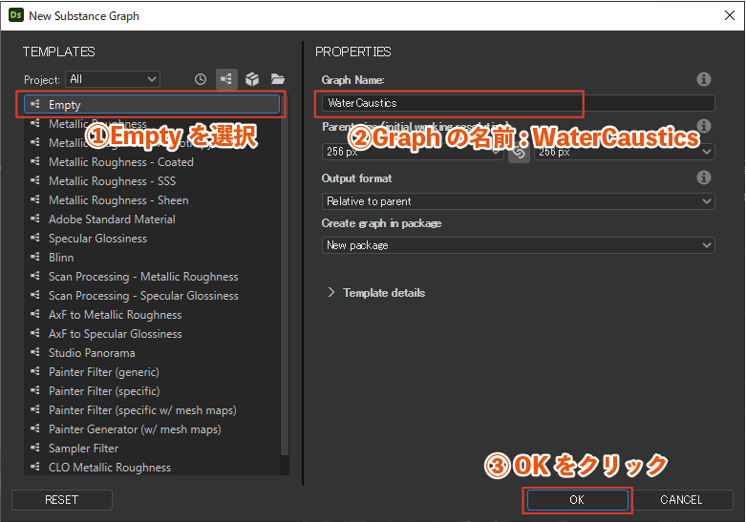Image resolution: width=746 pixels, height=522 pixels.
Task: Click Graph Name info icon
Action: (704, 79)
